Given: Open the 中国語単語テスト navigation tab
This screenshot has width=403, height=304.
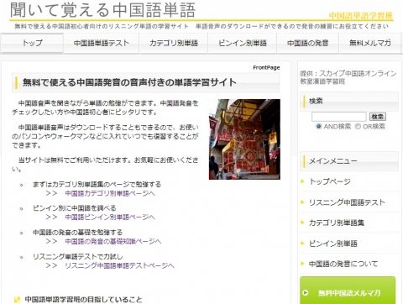Looking at the screenshot, I should tap(102, 43).
